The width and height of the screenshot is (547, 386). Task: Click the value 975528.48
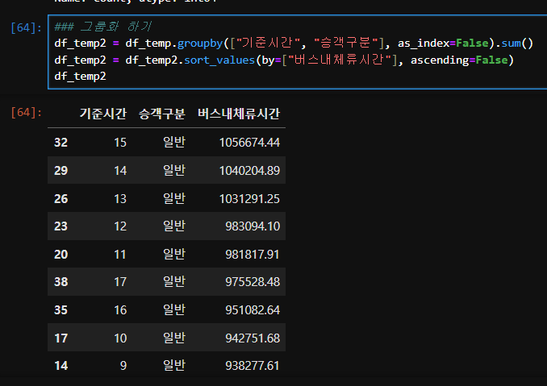pos(253,282)
